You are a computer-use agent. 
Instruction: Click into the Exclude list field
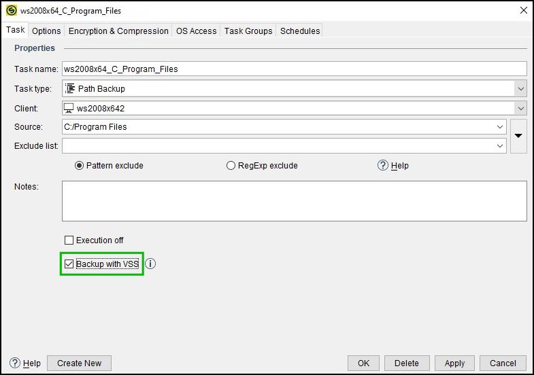[284, 146]
